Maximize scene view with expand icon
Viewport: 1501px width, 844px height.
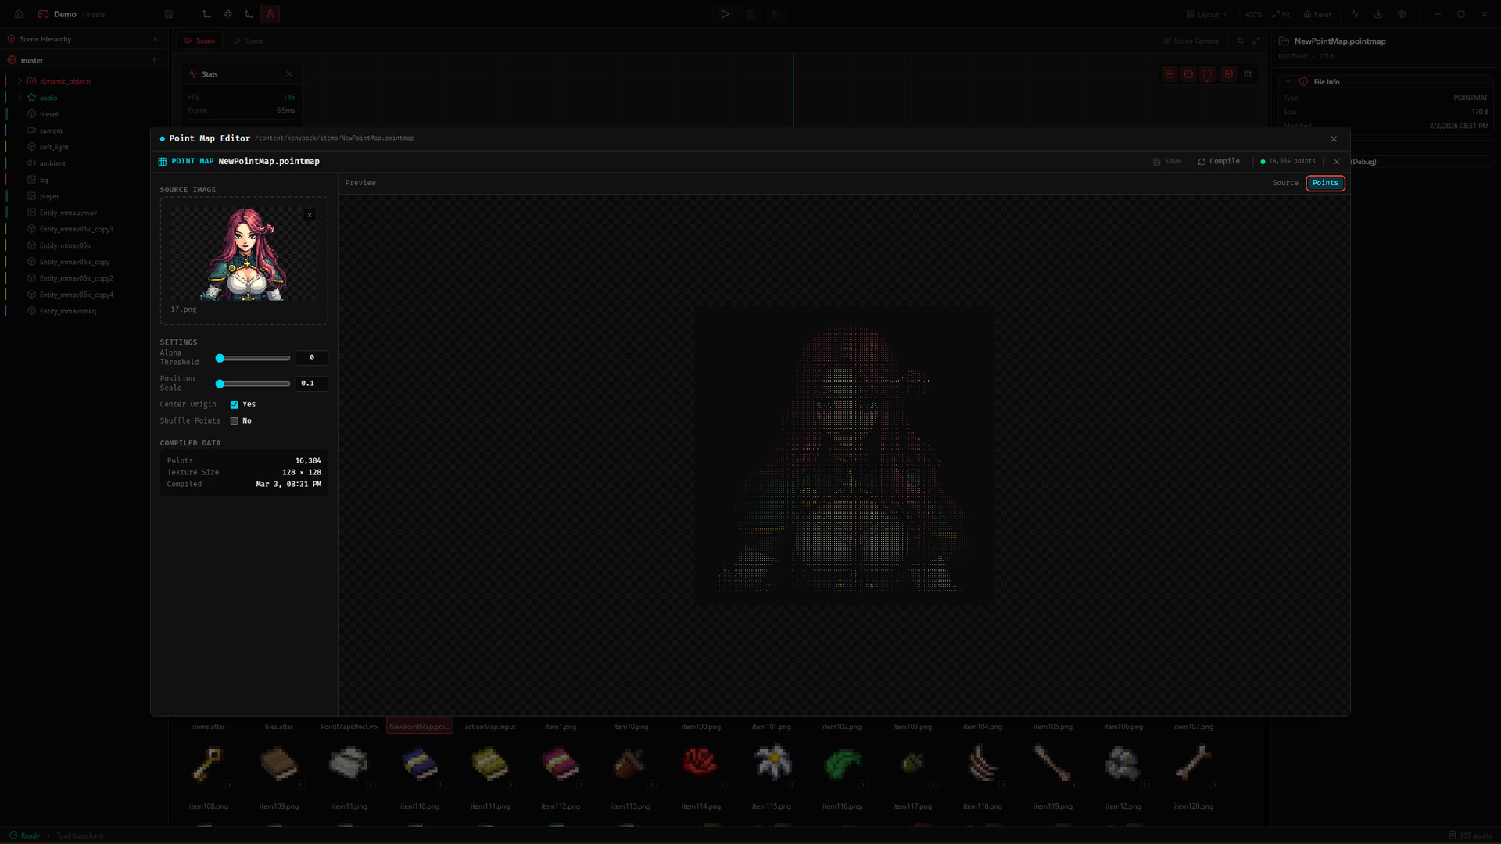pyautogui.click(x=1256, y=41)
